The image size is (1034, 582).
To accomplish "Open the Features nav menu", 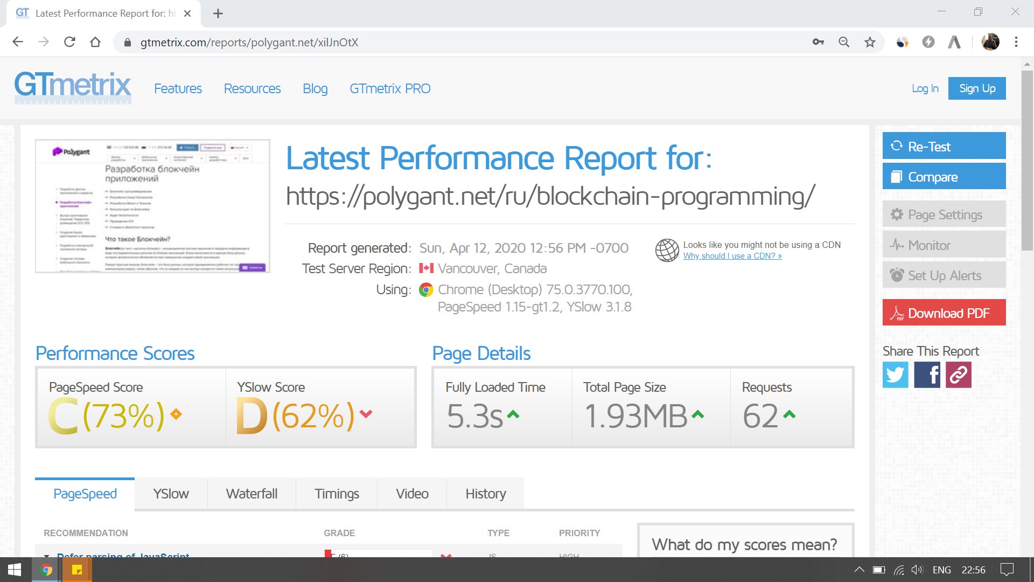I will click(178, 88).
